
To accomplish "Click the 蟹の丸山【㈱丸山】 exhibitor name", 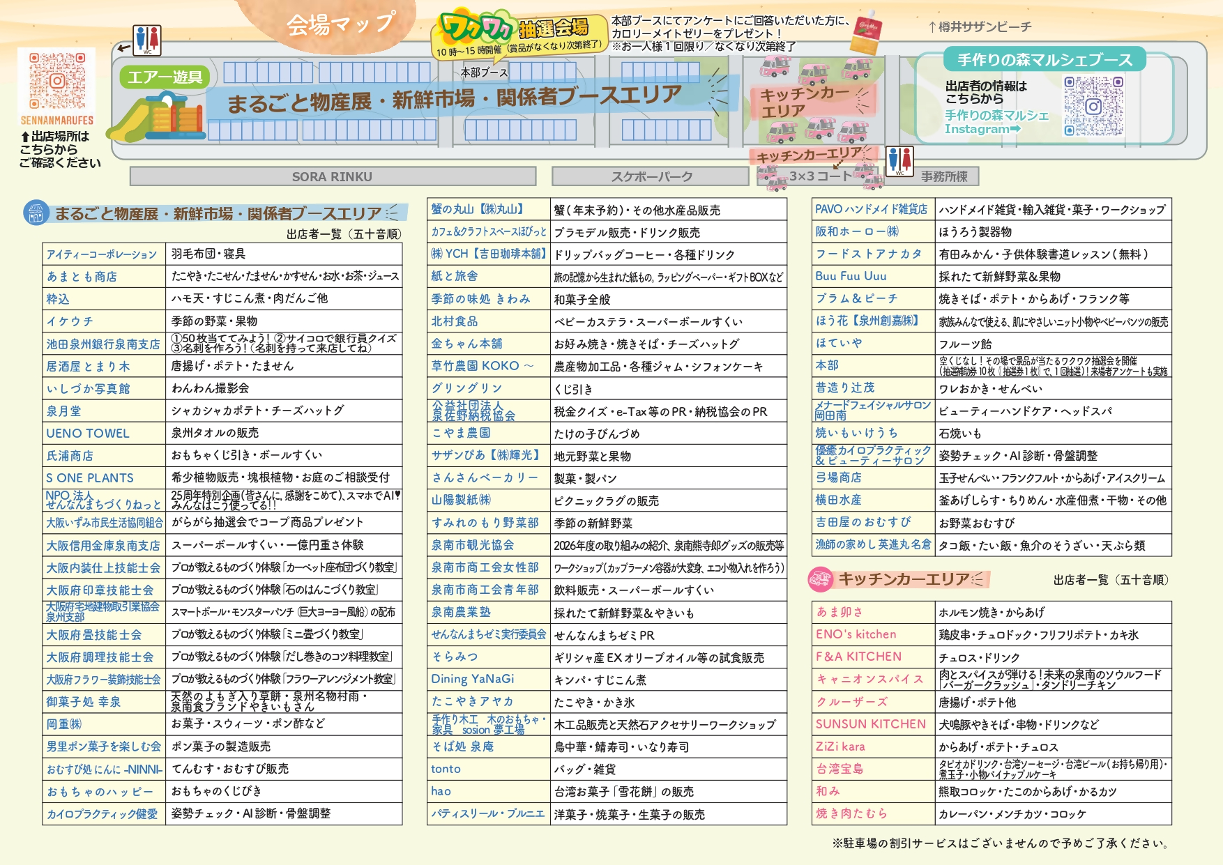I will click(478, 209).
